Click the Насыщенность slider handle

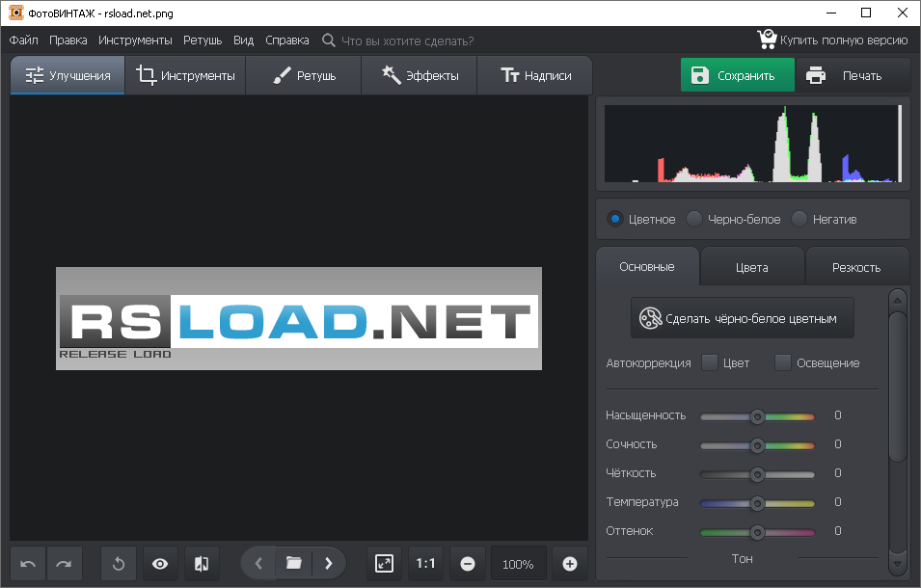[757, 416]
